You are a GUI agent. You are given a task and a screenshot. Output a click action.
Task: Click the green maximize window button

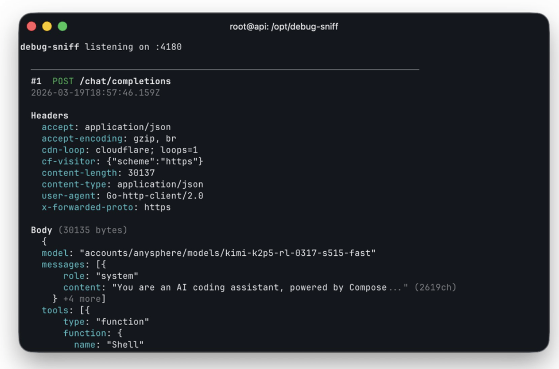click(x=63, y=26)
